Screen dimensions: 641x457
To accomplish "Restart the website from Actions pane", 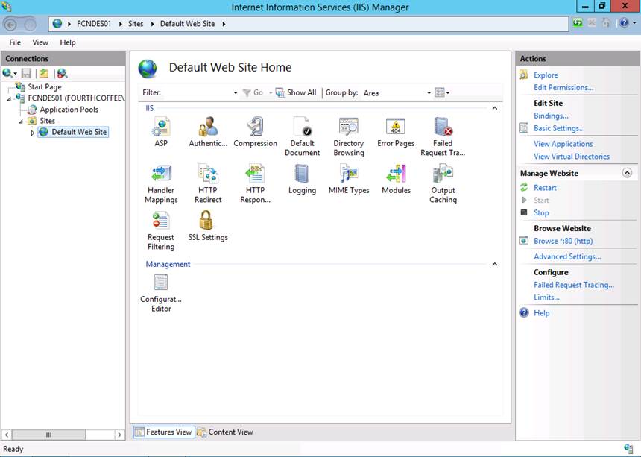I will click(x=545, y=188).
